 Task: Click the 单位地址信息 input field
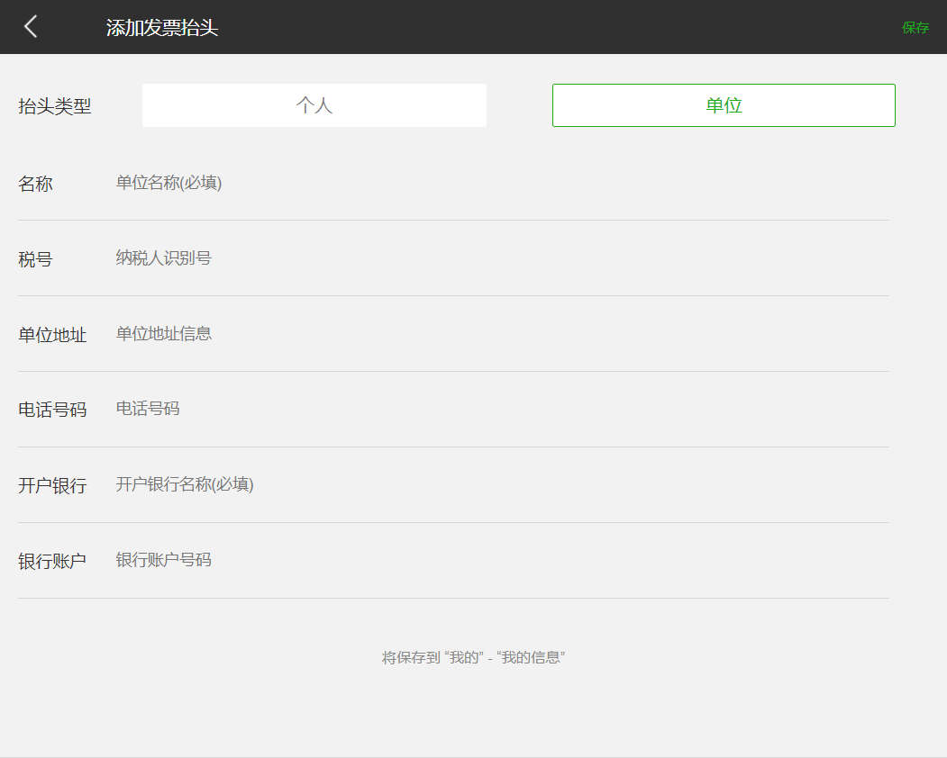pyautogui.click(x=496, y=334)
